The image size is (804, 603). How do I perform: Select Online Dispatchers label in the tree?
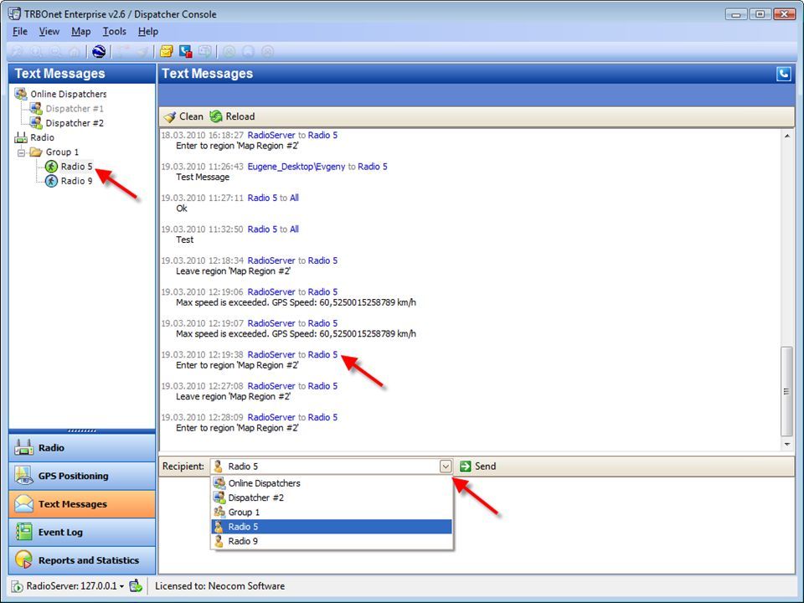point(68,94)
